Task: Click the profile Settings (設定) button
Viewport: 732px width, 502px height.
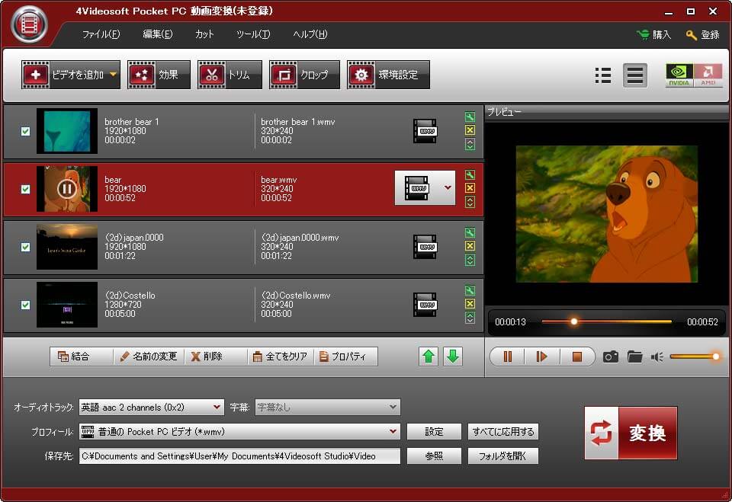Action: coord(434,432)
